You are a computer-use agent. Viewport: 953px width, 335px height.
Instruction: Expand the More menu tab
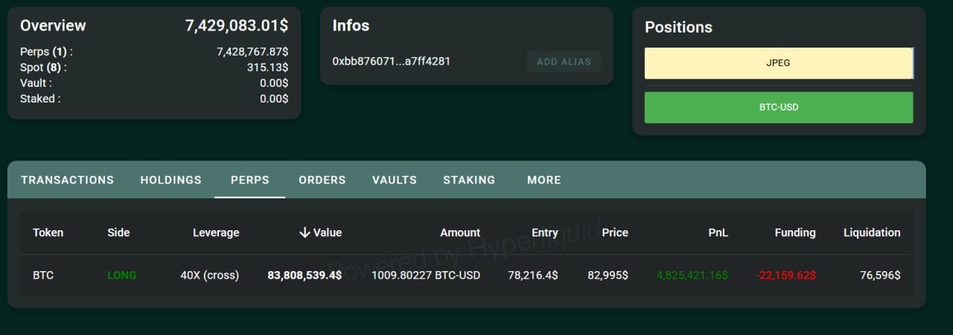coord(544,180)
